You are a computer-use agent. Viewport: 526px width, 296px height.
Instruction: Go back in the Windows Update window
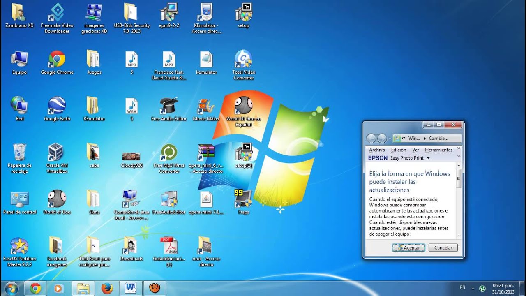[371, 139]
